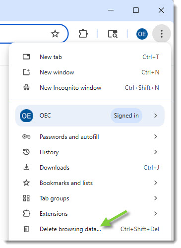Select the Downloads arrow icon

tap(26, 167)
